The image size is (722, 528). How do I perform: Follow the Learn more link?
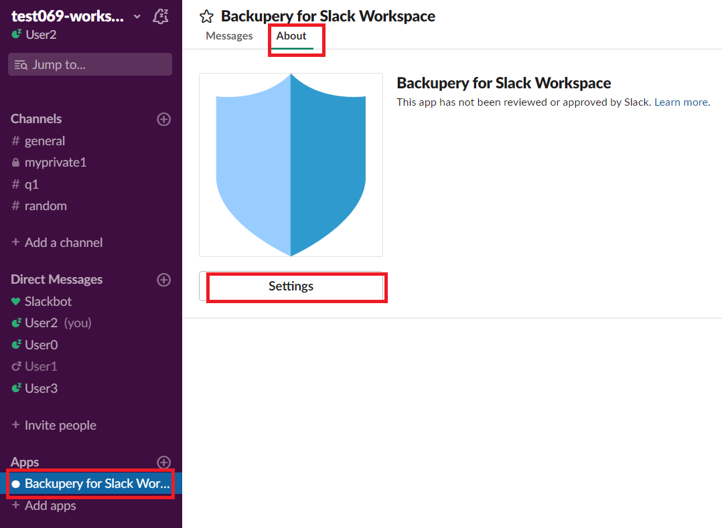click(680, 102)
